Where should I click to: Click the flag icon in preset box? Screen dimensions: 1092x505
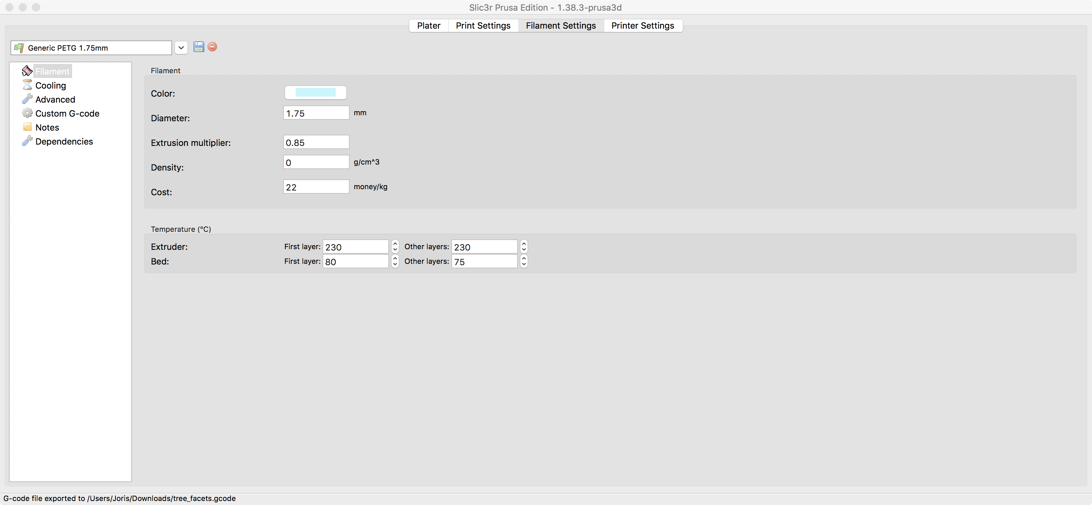(x=19, y=48)
